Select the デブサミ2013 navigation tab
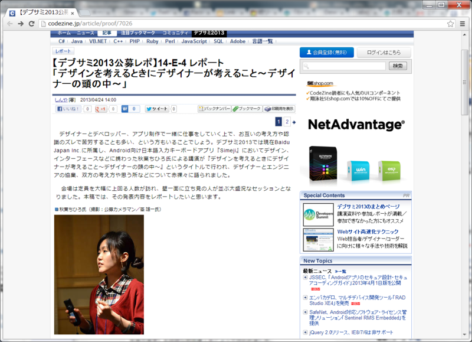 [209, 33]
